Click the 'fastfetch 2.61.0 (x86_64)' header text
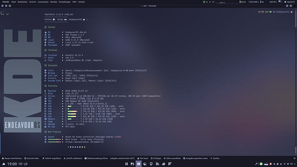 click(59, 14)
